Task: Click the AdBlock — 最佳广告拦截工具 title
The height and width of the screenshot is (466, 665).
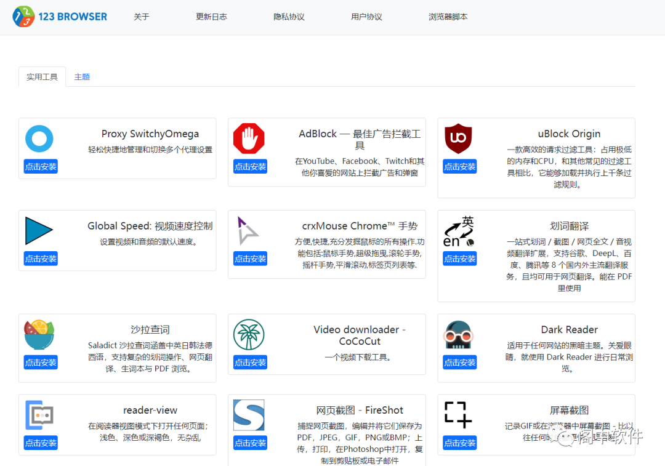Action: tap(360, 140)
